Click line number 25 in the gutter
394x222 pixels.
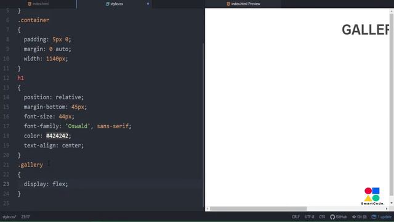click(x=6, y=203)
